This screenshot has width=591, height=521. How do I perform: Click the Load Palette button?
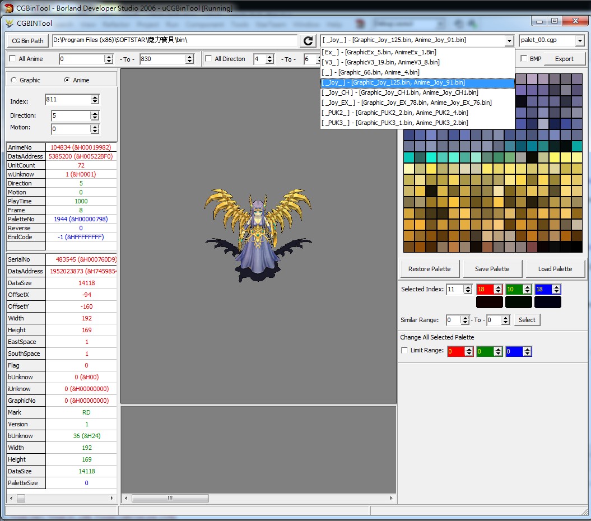point(555,269)
